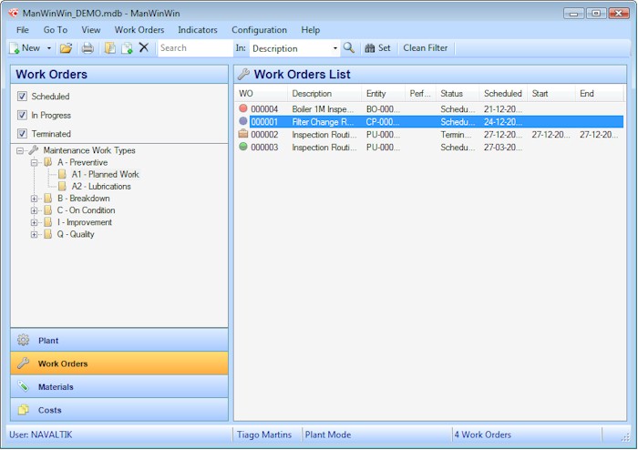Screen dimensions: 638x450
Task: Uncheck the In Progress checkbox
Action: [x=22, y=115]
